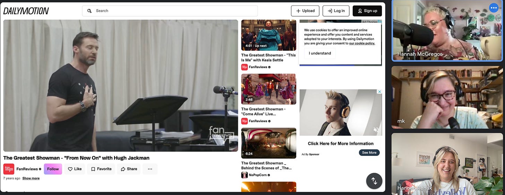The image size is (505, 195).
Task: Click FanReviews channel name under main video
Action: (27, 169)
